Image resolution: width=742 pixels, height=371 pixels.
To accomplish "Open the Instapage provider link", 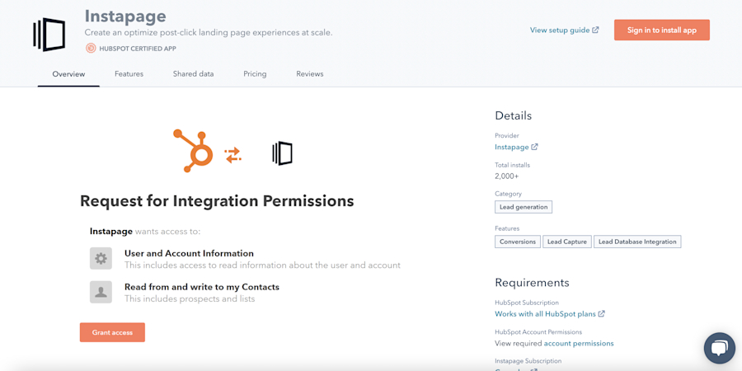I will 511,147.
